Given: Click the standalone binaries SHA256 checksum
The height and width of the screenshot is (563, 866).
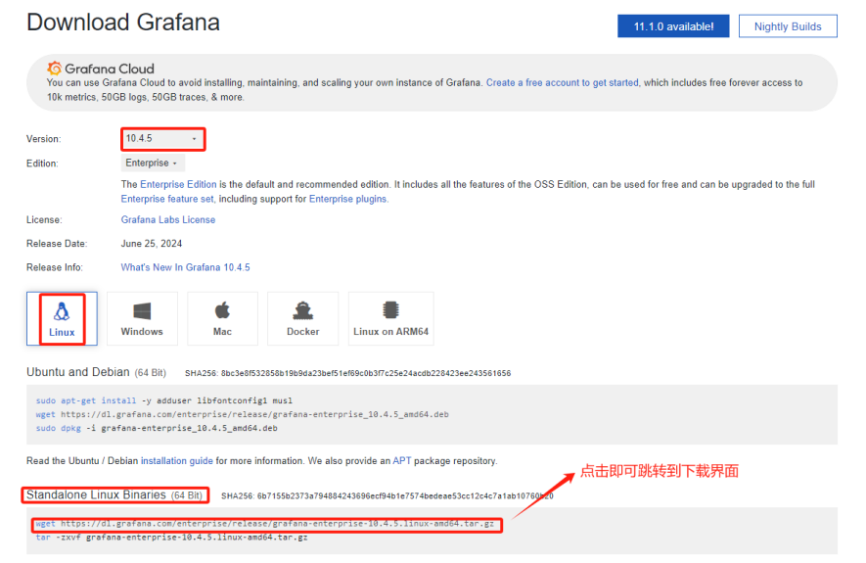Looking at the screenshot, I should coord(387,496).
